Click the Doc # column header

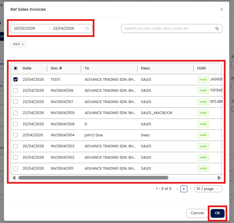point(56,68)
